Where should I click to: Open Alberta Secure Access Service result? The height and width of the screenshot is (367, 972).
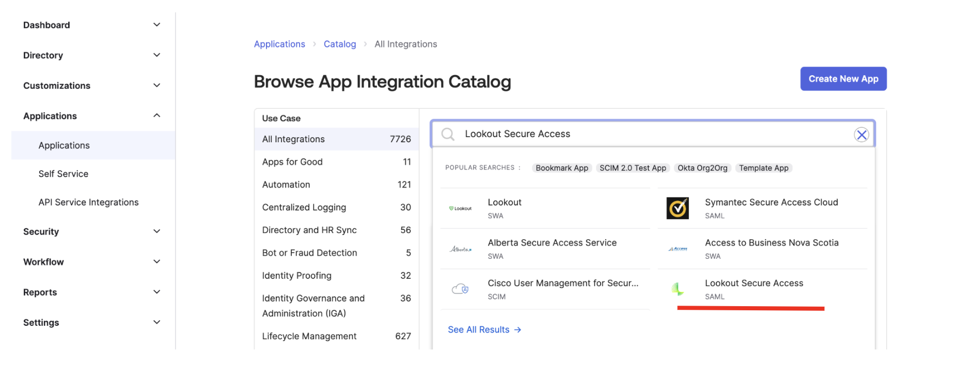tap(545, 249)
